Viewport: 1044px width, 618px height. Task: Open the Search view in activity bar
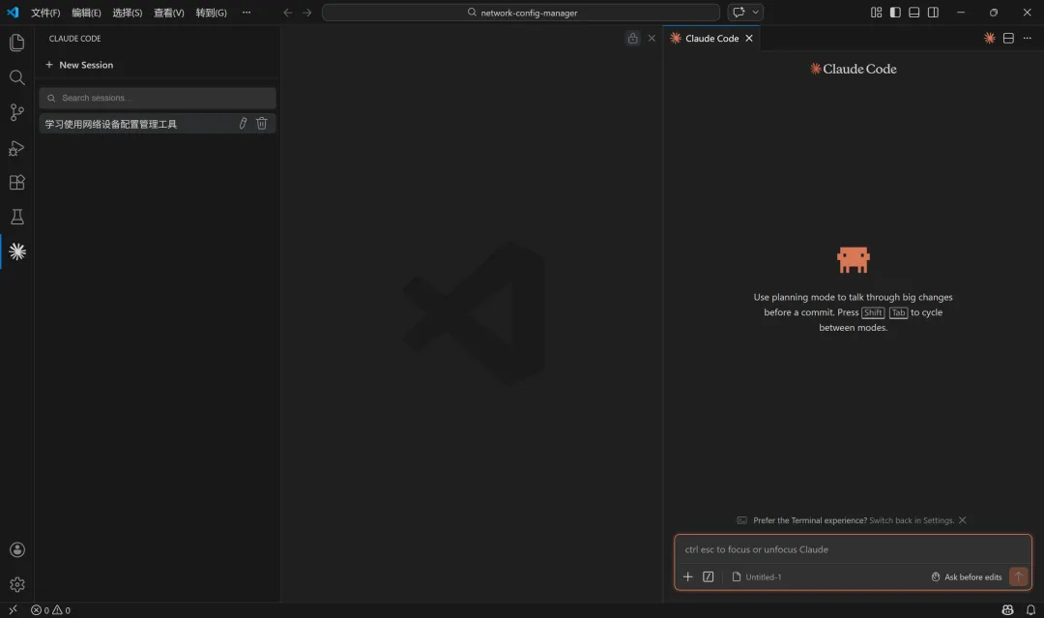(x=17, y=77)
